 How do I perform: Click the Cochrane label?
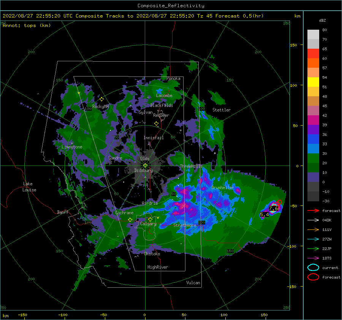click(x=124, y=213)
